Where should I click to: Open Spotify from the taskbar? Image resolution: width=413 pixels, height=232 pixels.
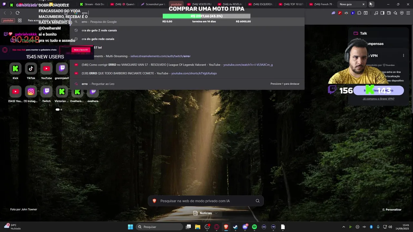click(x=254, y=227)
